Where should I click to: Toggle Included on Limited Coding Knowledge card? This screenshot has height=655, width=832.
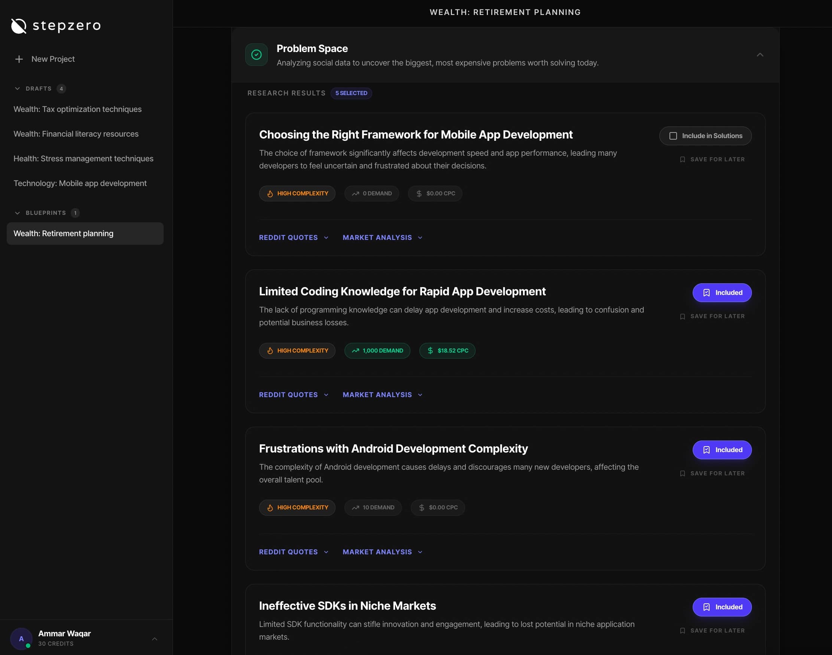[x=722, y=293]
